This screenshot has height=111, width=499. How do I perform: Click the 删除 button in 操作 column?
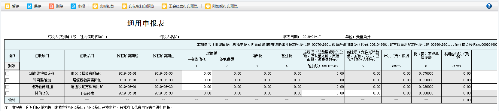coord(12,66)
